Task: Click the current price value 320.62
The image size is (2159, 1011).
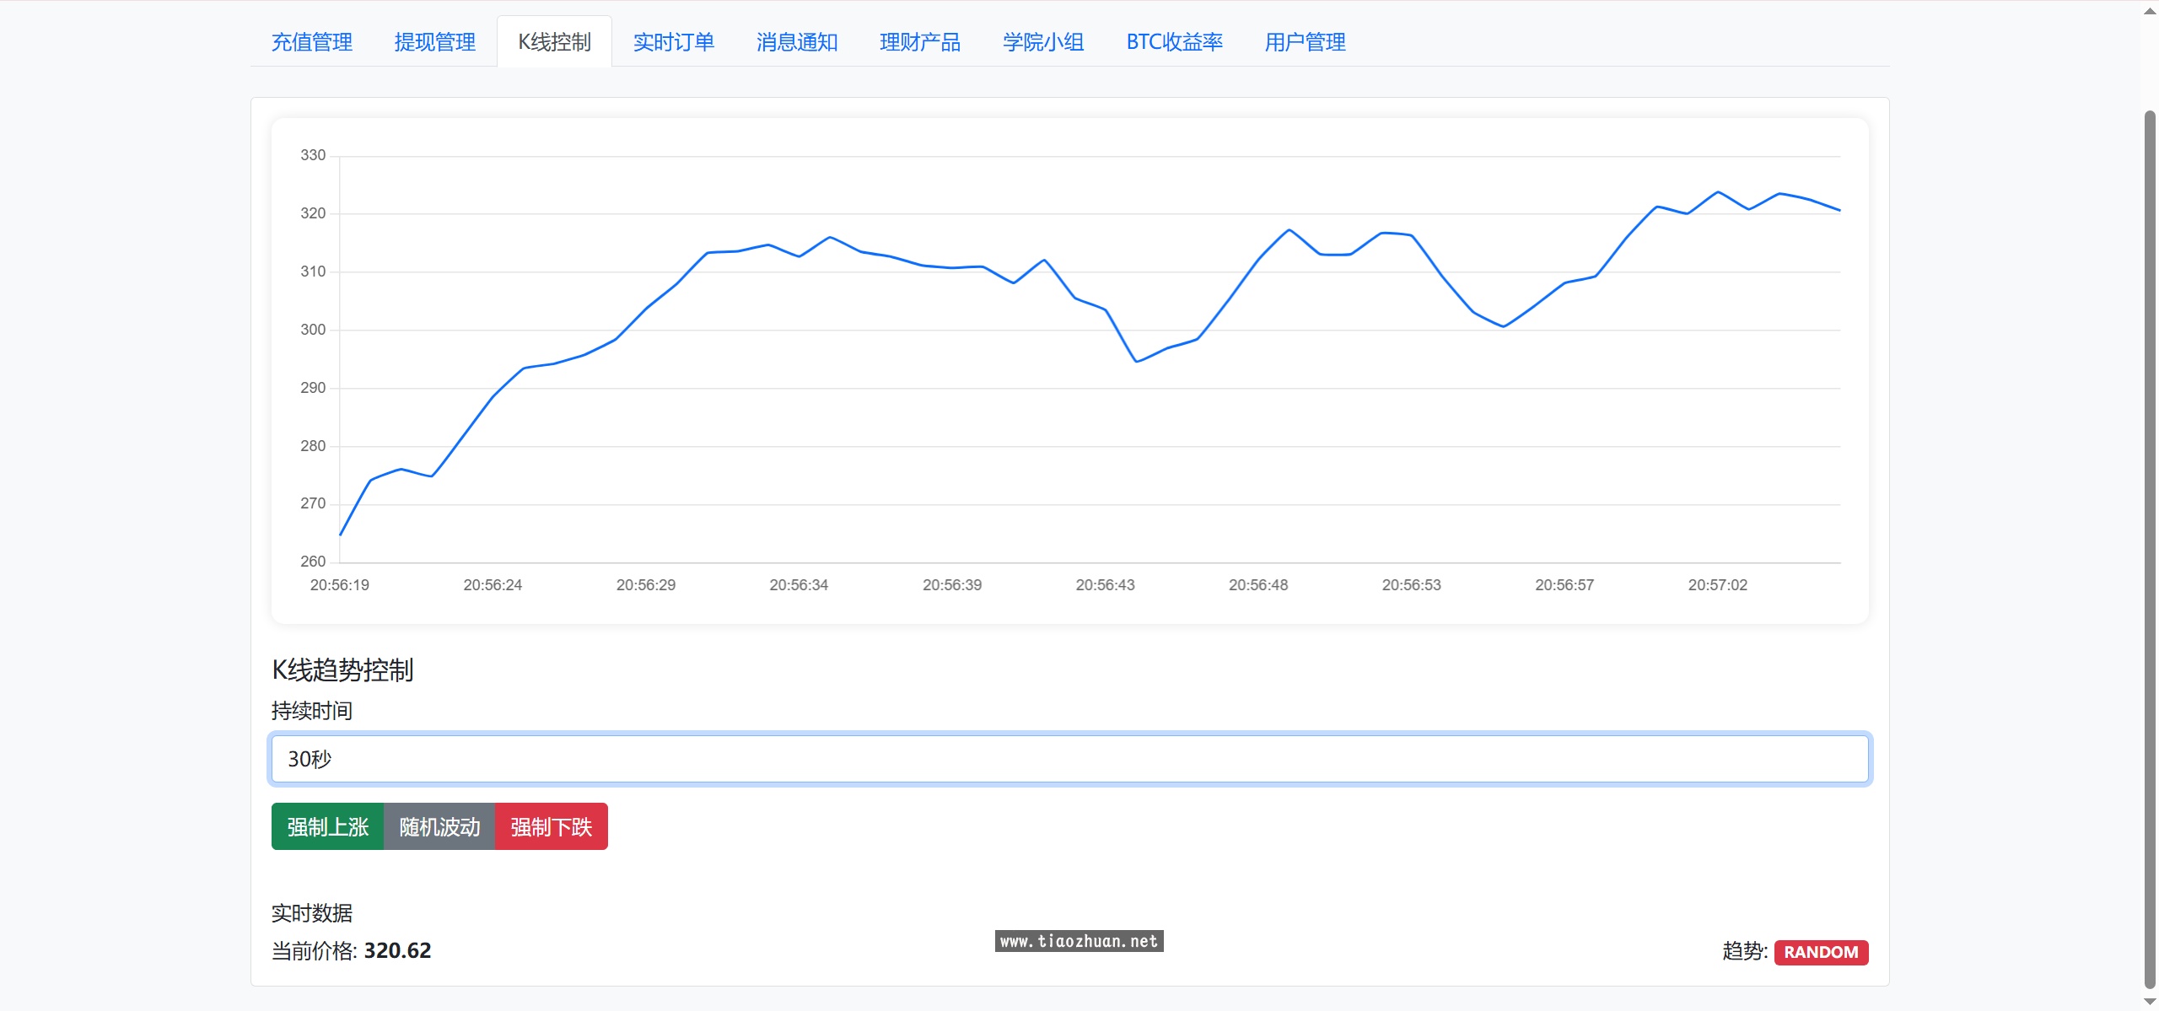Action: pyautogui.click(x=397, y=951)
